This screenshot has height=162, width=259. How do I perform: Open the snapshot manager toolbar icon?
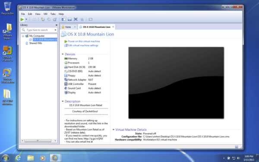coord(55,19)
